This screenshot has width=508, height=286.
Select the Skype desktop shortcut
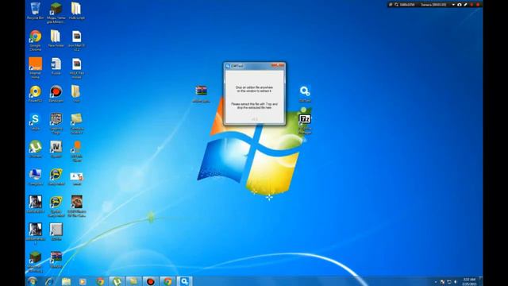pyautogui.click(x=35, y=122)
